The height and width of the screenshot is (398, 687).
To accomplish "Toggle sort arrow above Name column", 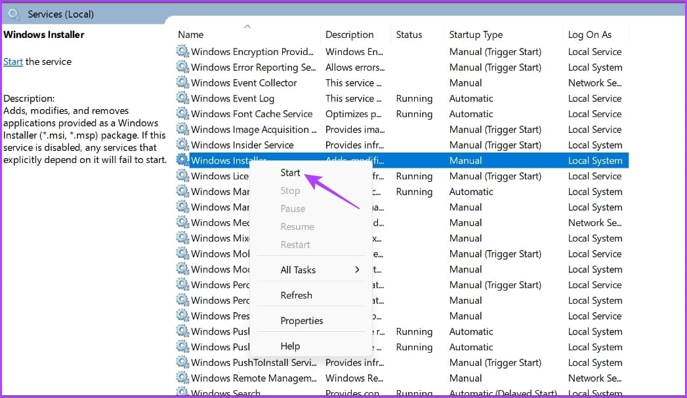I will coord(247,27).
